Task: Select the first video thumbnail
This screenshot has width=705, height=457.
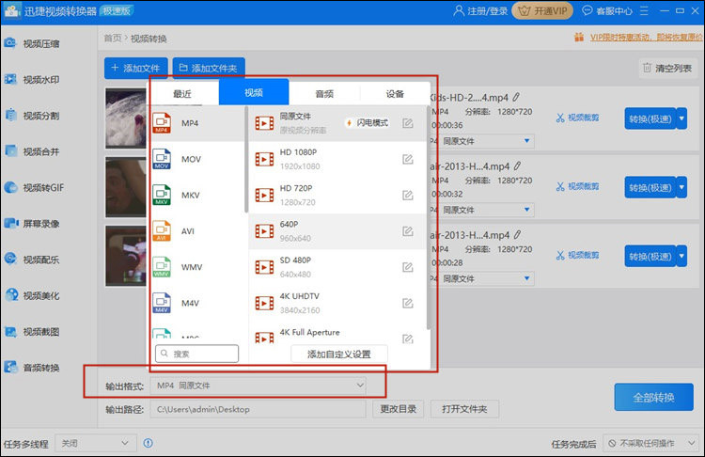Action: (x=126, y=118)
